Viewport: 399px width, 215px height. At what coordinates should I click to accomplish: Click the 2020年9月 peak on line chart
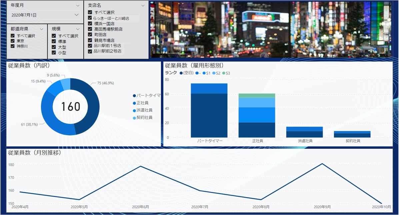pyautogui.click(x=322, y=164)
